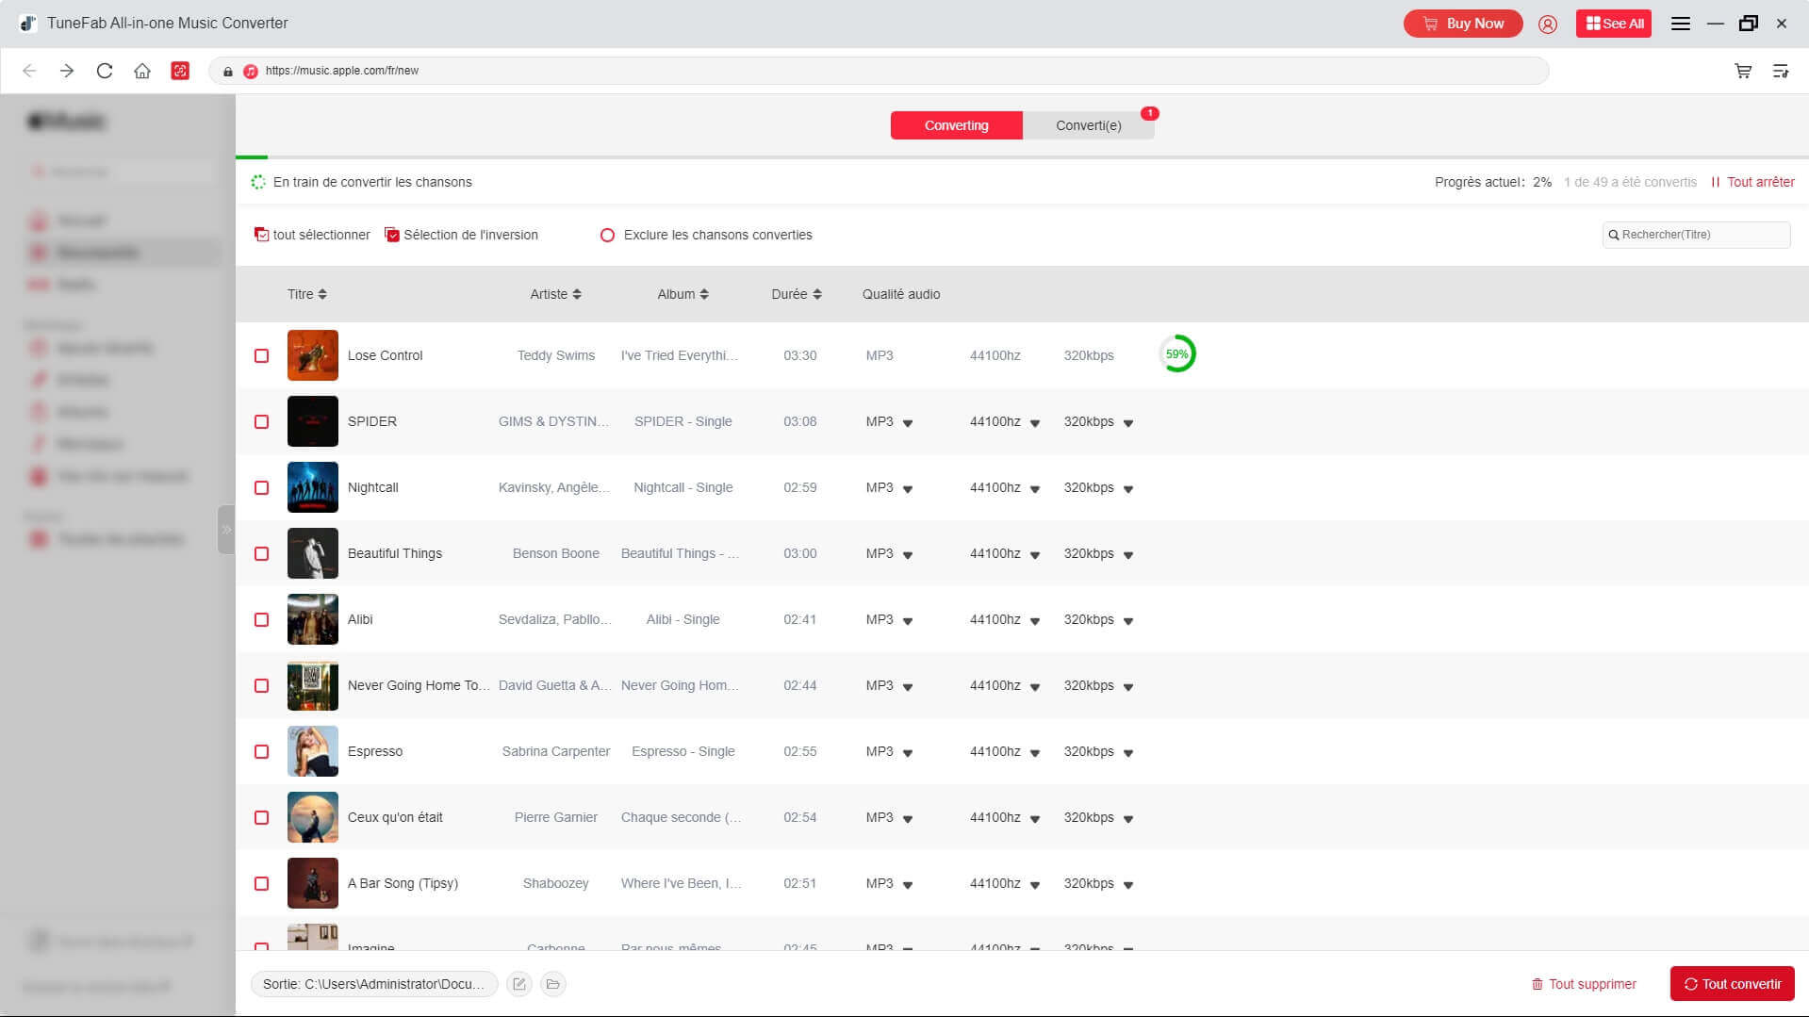The height and width of the screenshot is (1017, 1809).
Task: Sort by Album column arrows
Action: tap(704, 294)
